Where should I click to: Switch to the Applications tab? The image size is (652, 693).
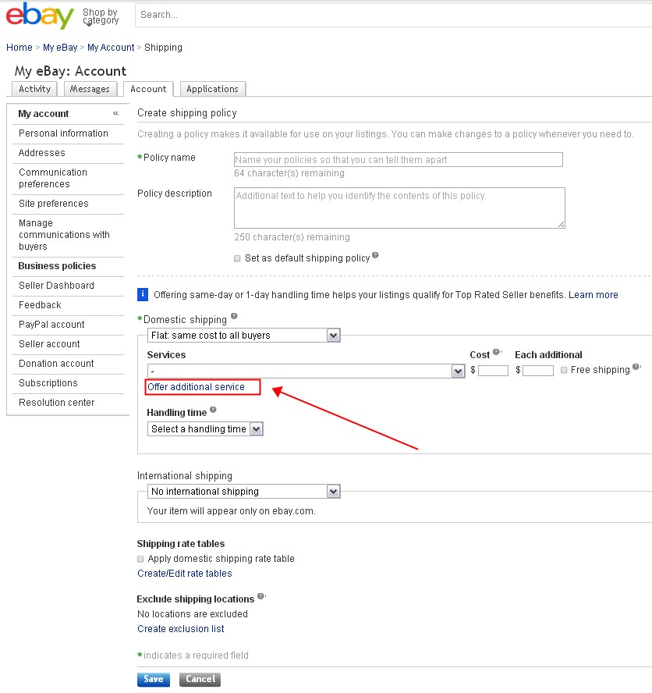(x=212, y=89)
